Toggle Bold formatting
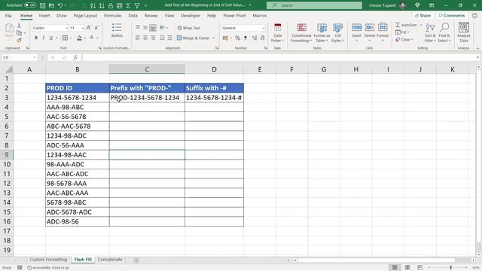The height and width of the screenshot is (271, 482). pos(36,38)
